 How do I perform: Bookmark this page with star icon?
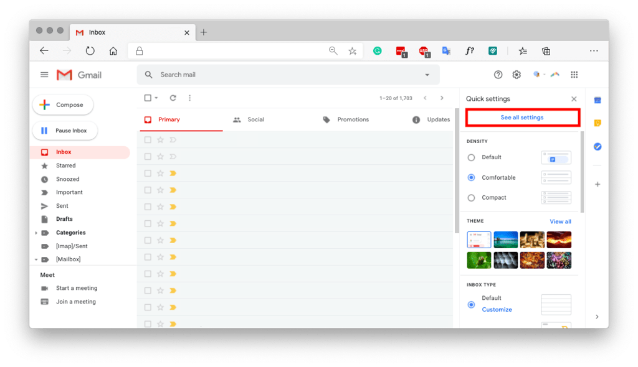[x=353, y=51]
